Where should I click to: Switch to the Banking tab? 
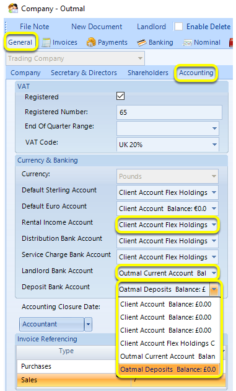click(155, 42)
